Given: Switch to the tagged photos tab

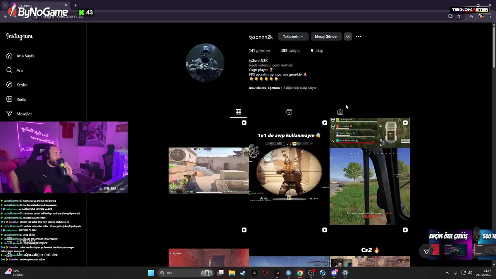Looking at the screenshot, I should [340, 112].
